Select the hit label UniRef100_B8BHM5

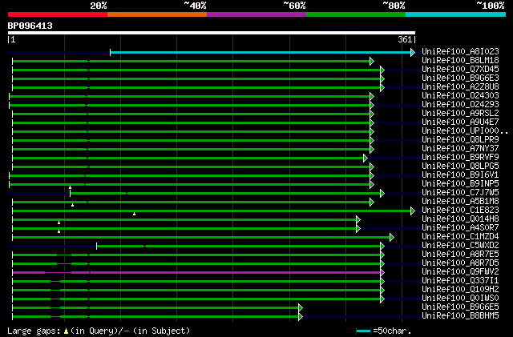click(460, 316)
